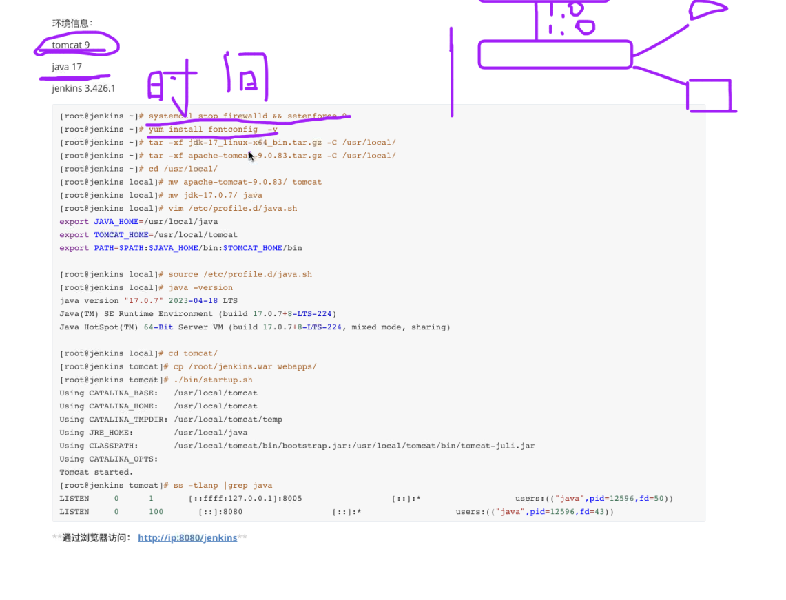
Task: Click the 'Using JRE_HOME:' output line
Action: (154, 432)
